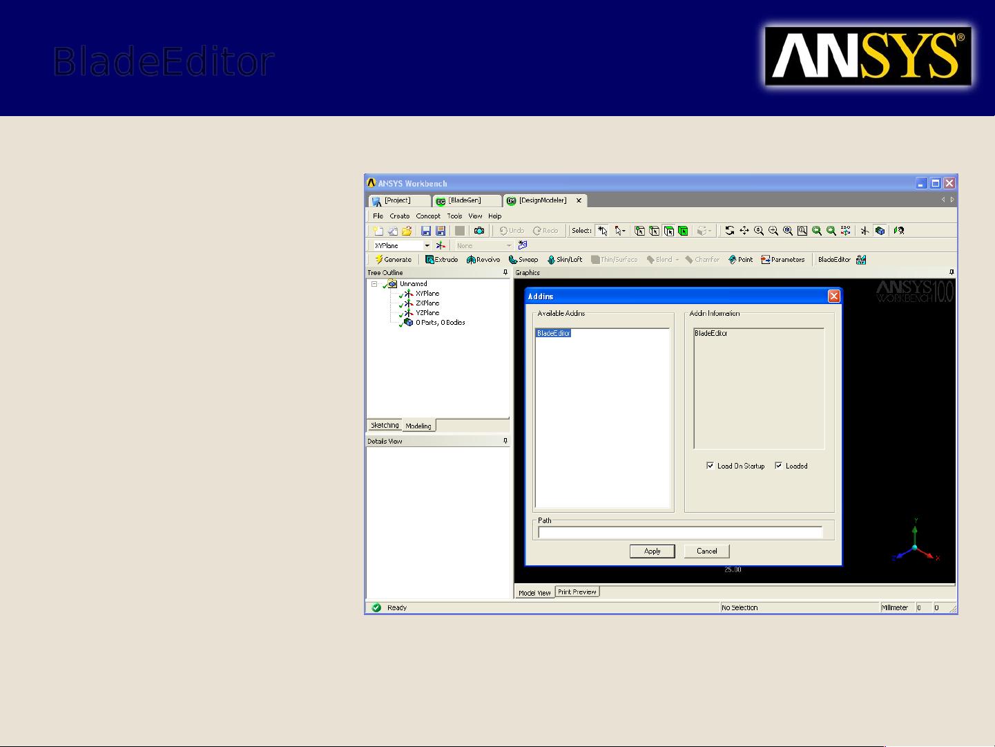
Task: Open the Concept menu
Action: [428, 216]
